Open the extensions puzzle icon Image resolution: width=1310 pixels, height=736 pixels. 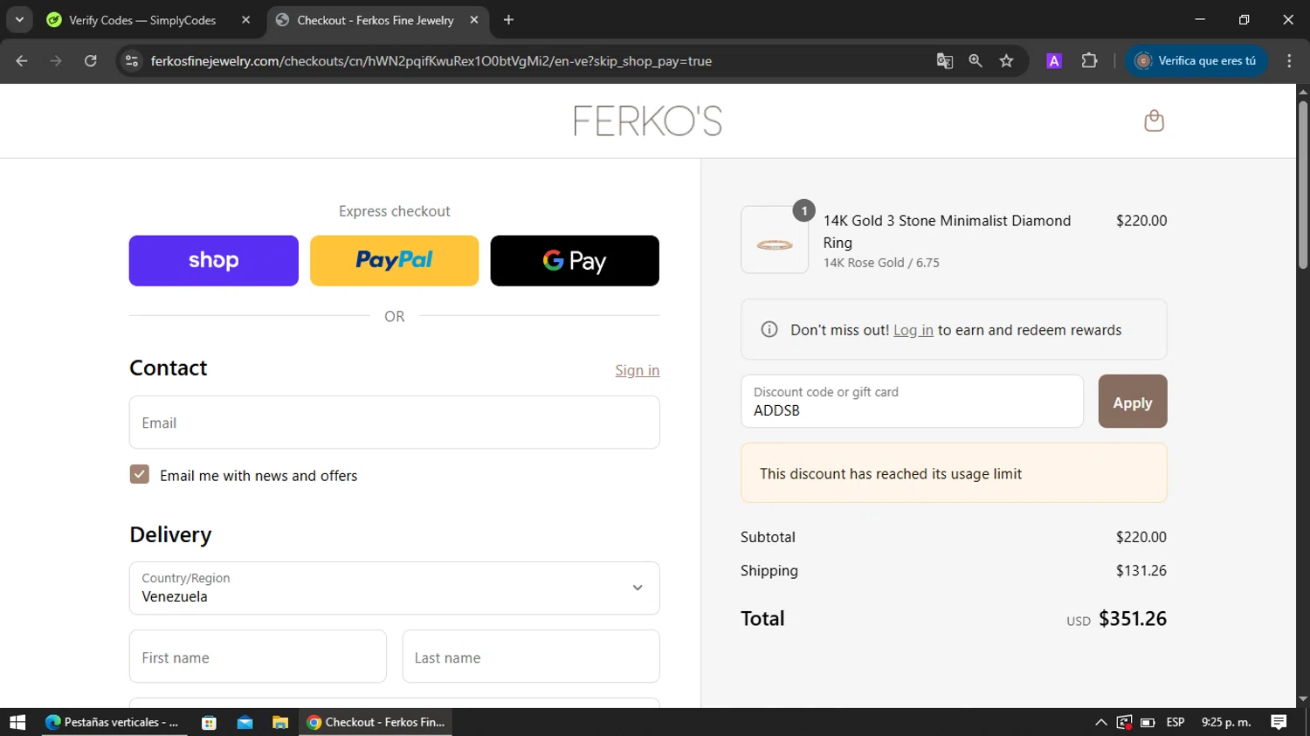(x=1089, y=61)
